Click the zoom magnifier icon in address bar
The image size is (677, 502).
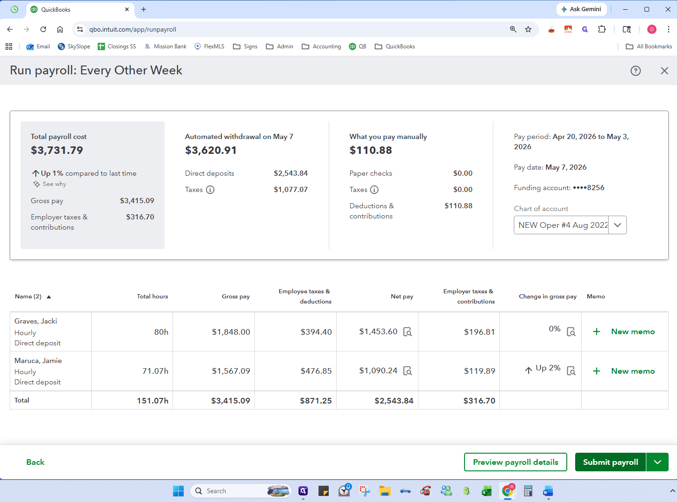513,29
